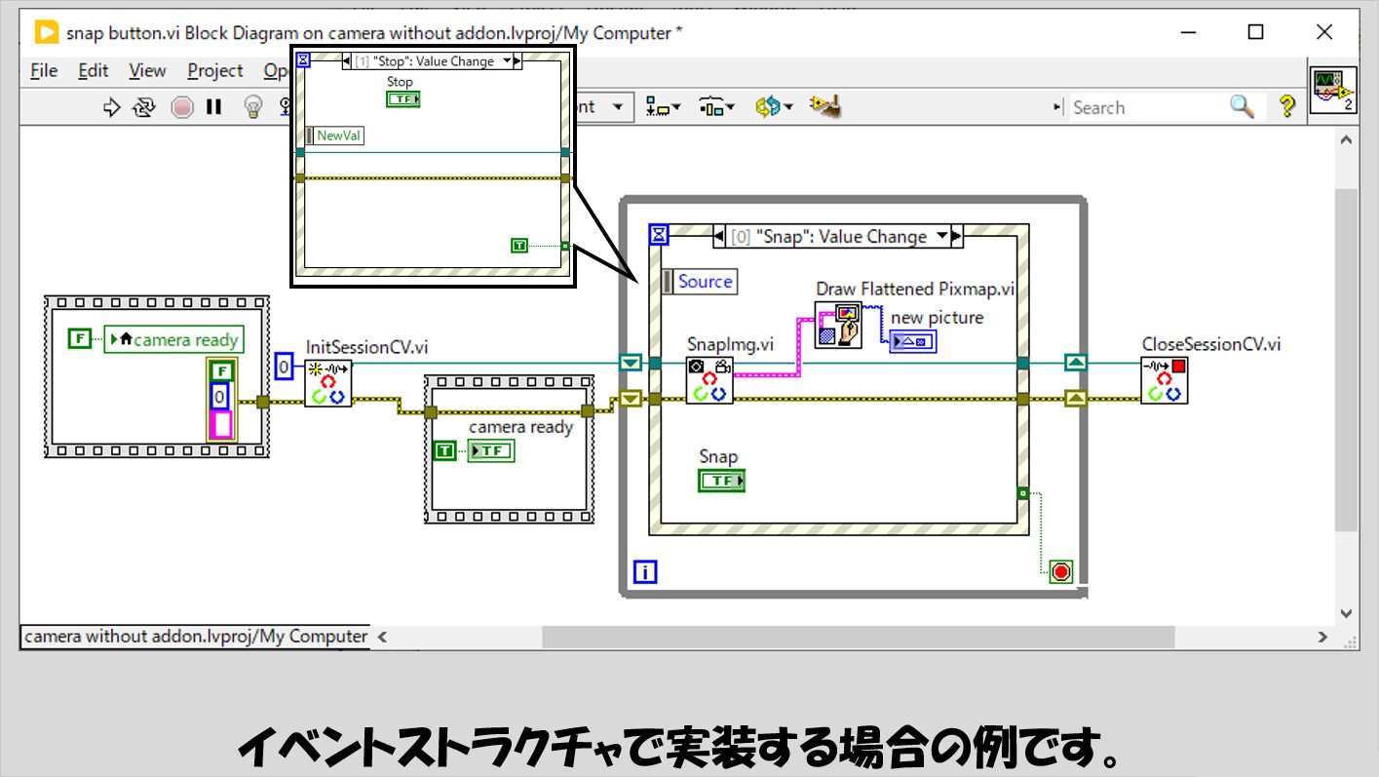The height and width of the screenshot is (777, 1379).
Task: Select the camera ready local variable
Action: click(x=491, y=450)
